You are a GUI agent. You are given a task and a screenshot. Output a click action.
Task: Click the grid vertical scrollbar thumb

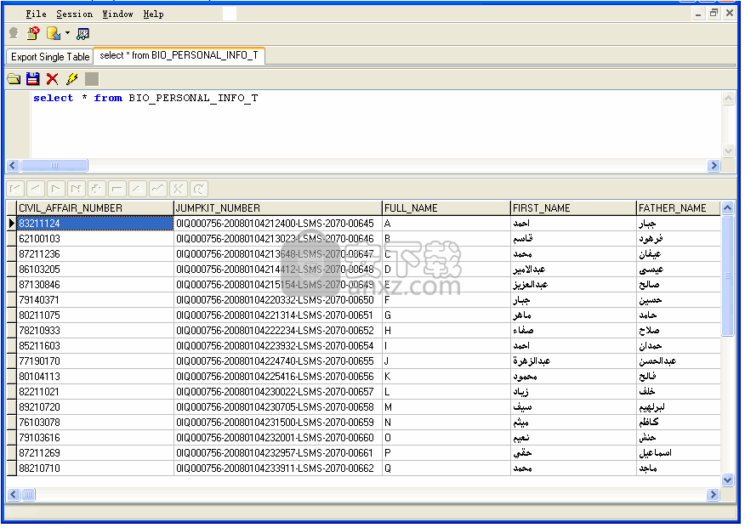(x=727, y=275)
